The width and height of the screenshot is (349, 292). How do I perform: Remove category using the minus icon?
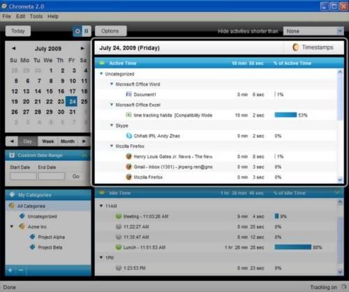pyautogui.click(x=21, y=270)
